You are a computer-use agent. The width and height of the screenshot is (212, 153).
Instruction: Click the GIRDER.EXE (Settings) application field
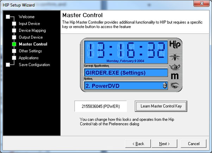[x=126, y=73]
